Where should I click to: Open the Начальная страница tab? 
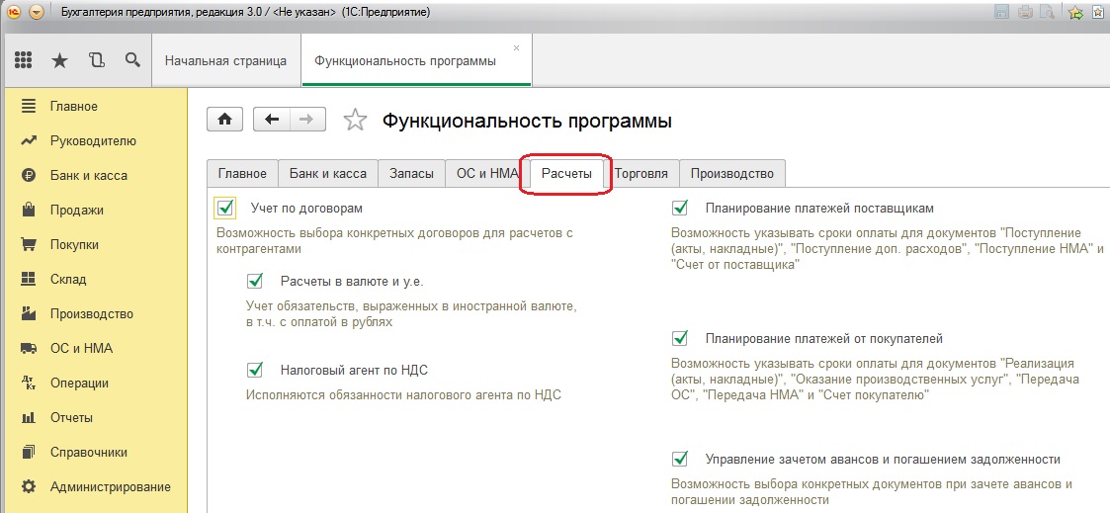point(225,61)
